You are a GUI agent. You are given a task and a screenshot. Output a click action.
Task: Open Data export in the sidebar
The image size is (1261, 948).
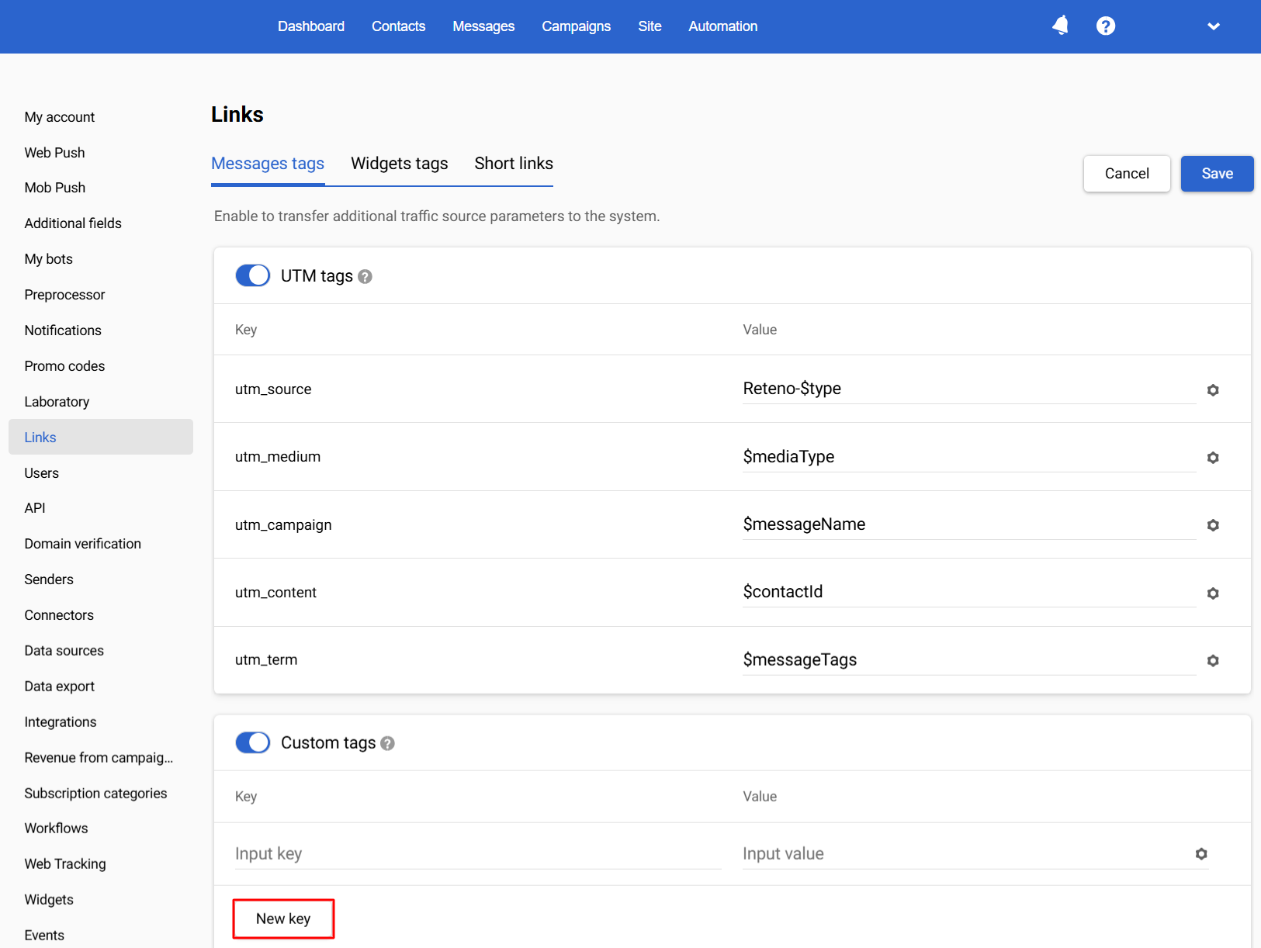59,687
